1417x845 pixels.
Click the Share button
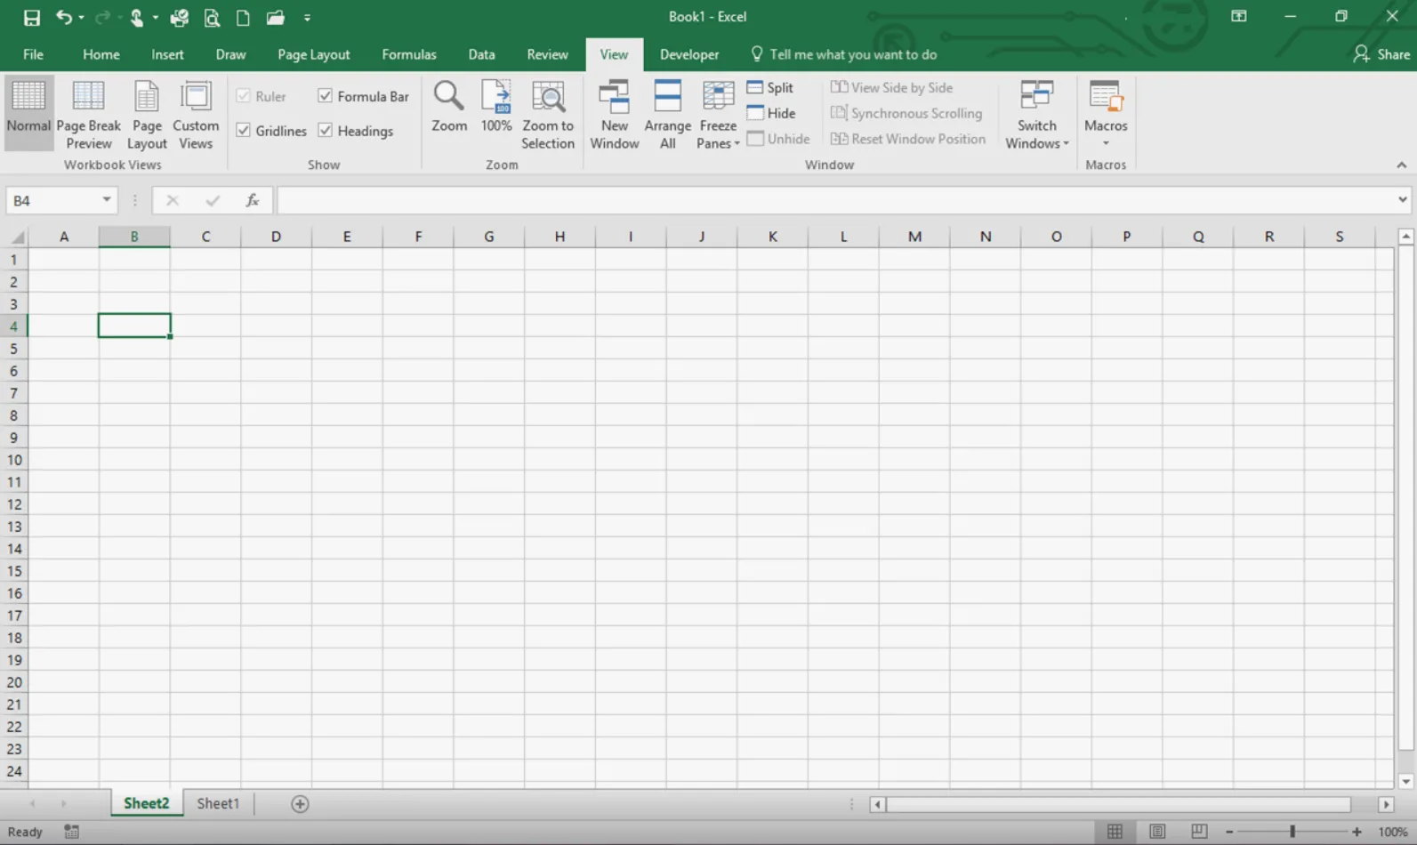(1381, 54)
